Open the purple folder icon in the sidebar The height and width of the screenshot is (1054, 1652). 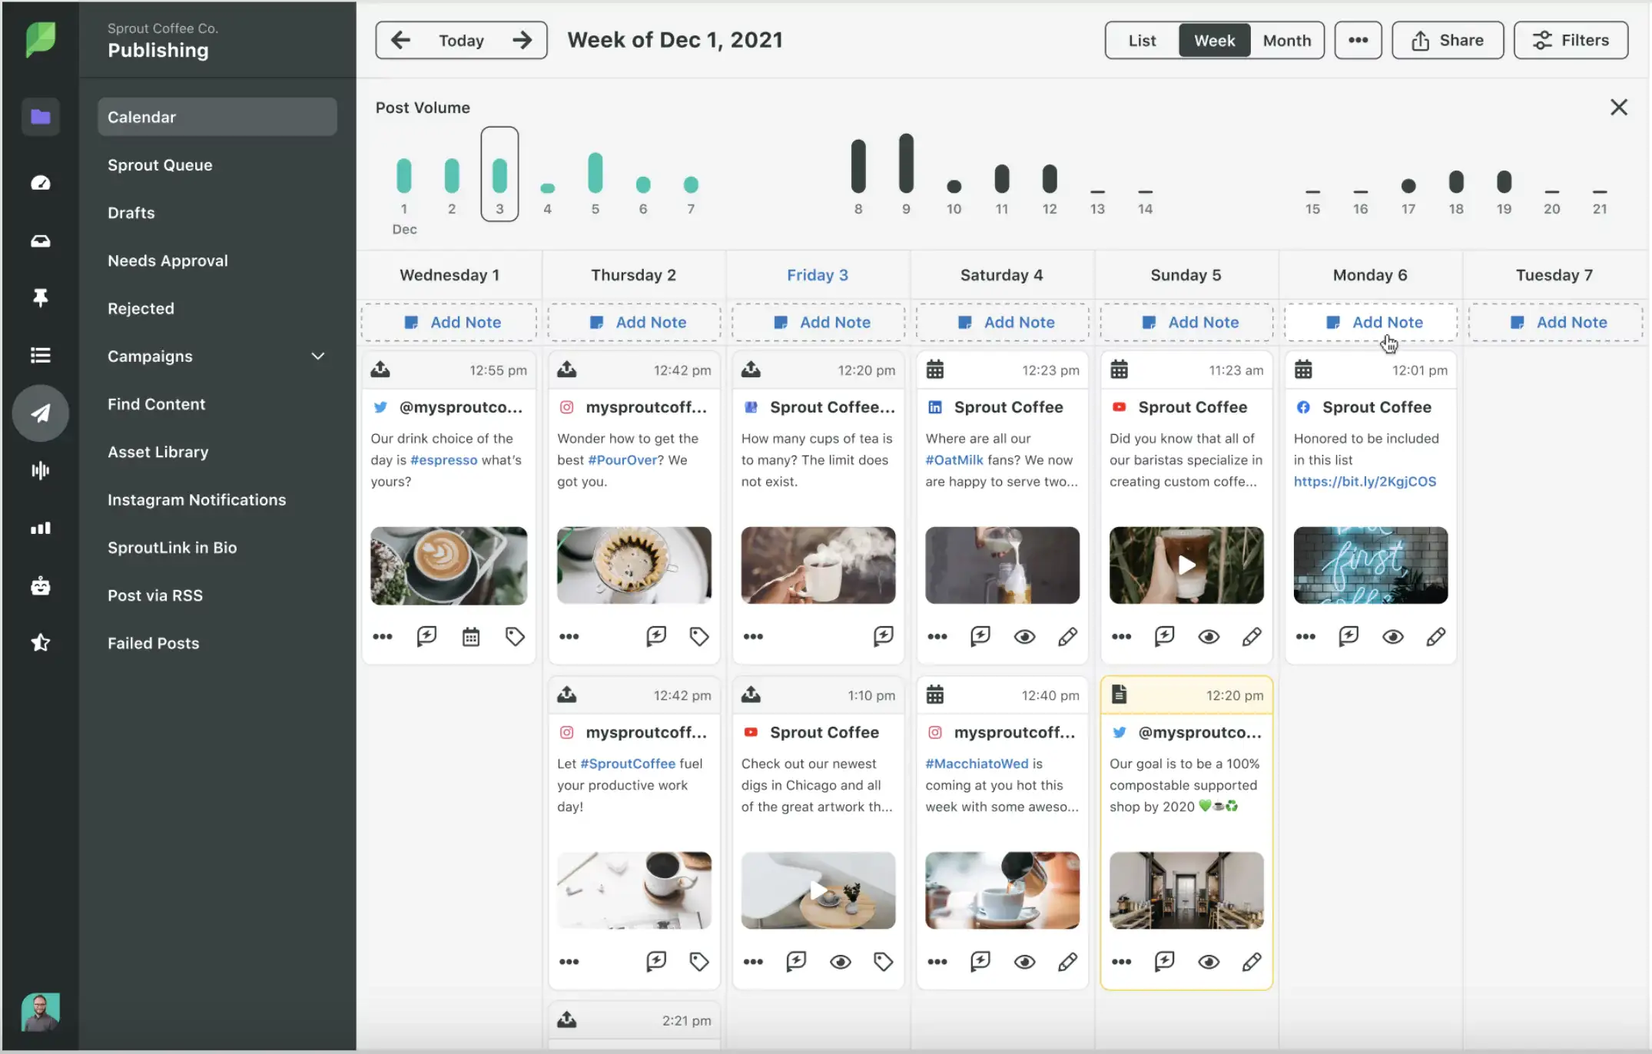pos(40,117)
